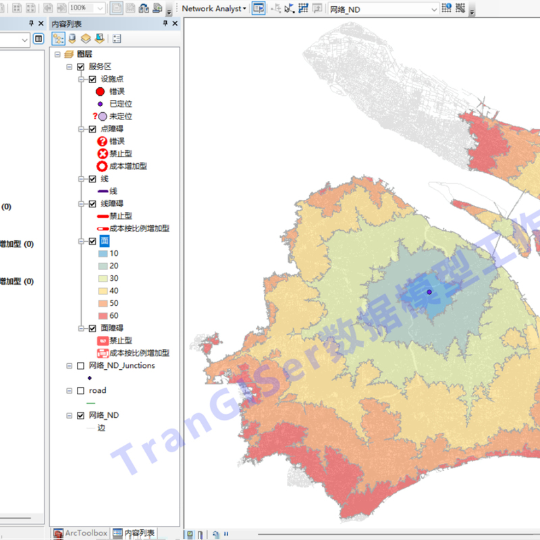The width and height of the screenshot is (540, 540).
Task: Collapse the 设施点 tree node
Action: (x=81, y=79)
